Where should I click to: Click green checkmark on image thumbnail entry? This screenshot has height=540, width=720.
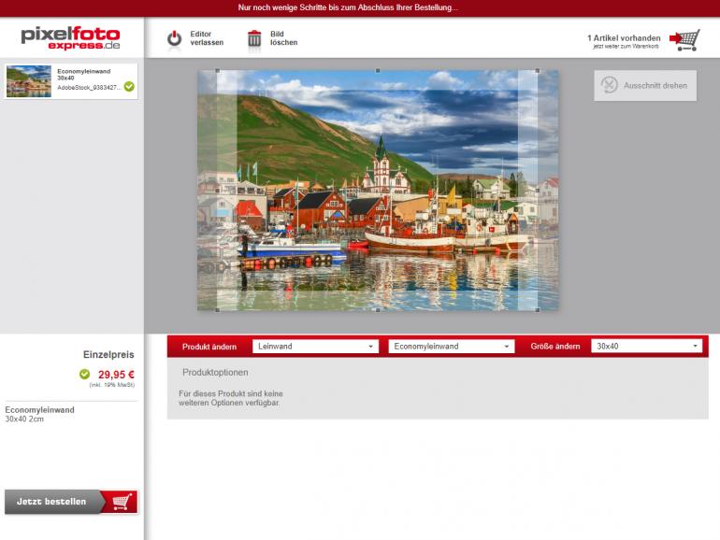click(129, 86)
